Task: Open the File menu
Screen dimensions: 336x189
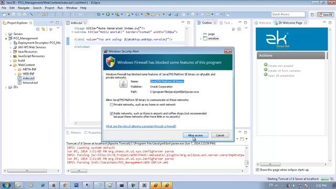Action: (4, 8)
